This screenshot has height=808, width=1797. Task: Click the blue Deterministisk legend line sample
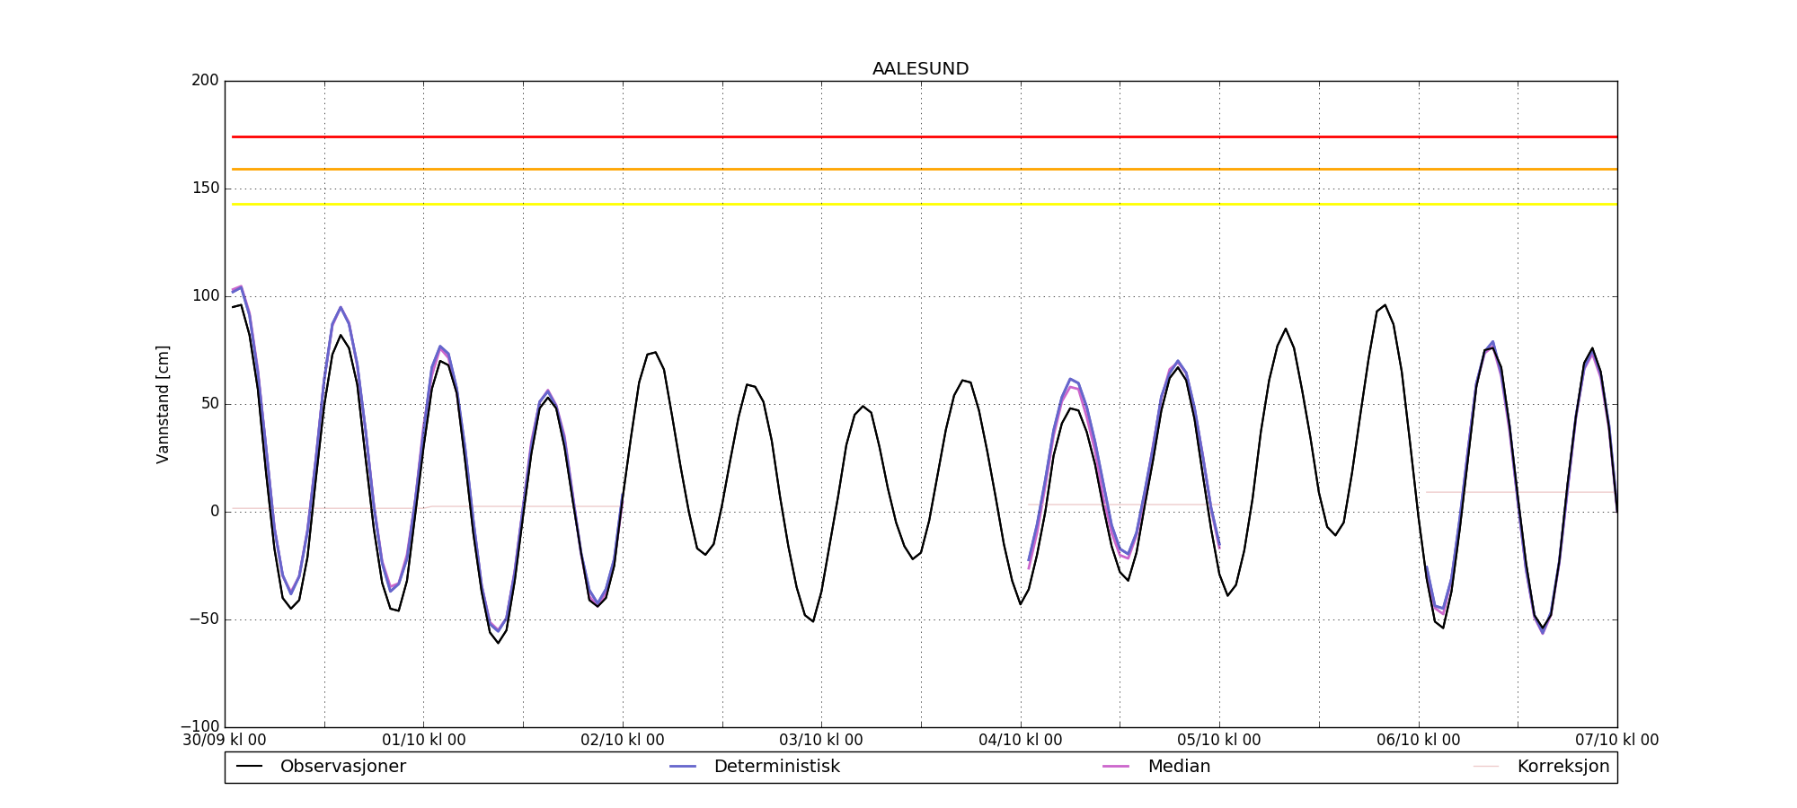683,767
